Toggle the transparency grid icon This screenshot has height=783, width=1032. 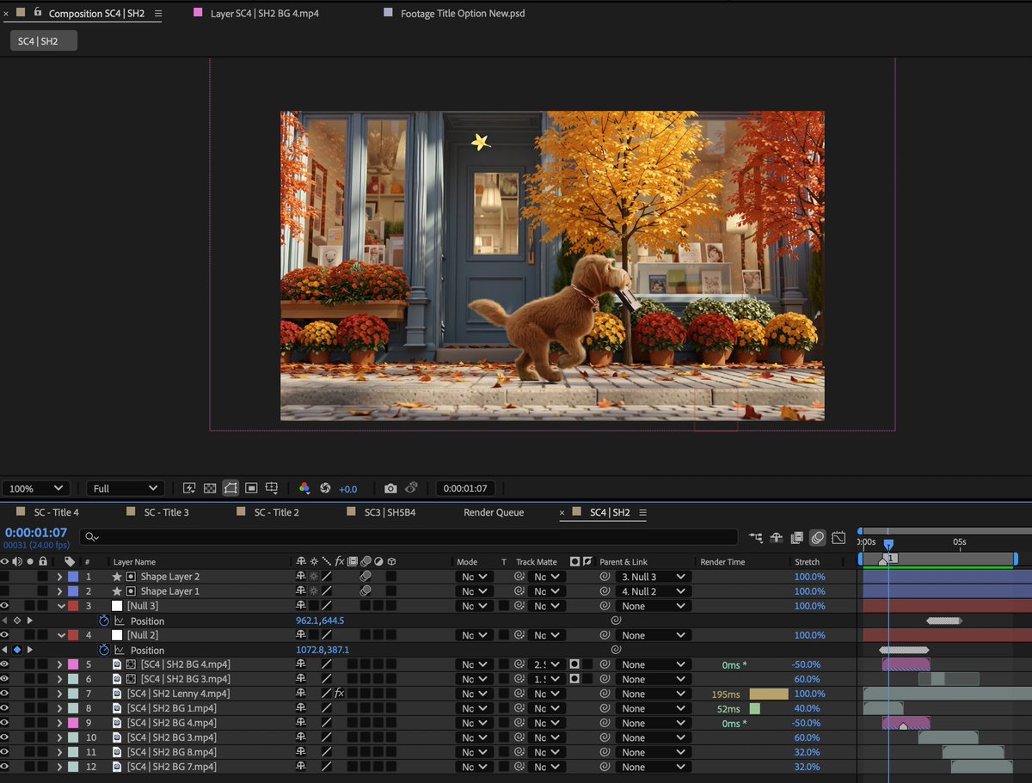(x=210, y=488)
